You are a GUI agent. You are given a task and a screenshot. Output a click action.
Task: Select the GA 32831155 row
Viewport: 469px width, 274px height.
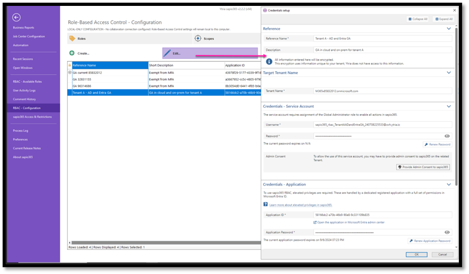[164, 79]
